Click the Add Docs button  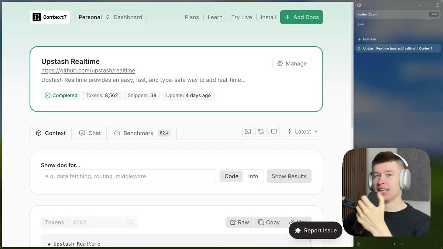click(x=301, y=17)
